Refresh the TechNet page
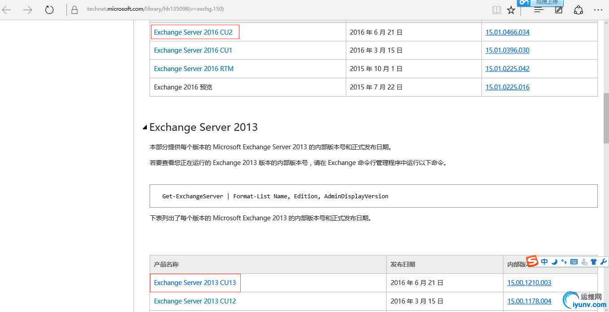Viewport: 609px width, 312px height. (x=49, y=10)
